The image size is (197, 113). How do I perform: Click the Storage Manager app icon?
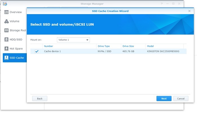click(x=5, y=4)
